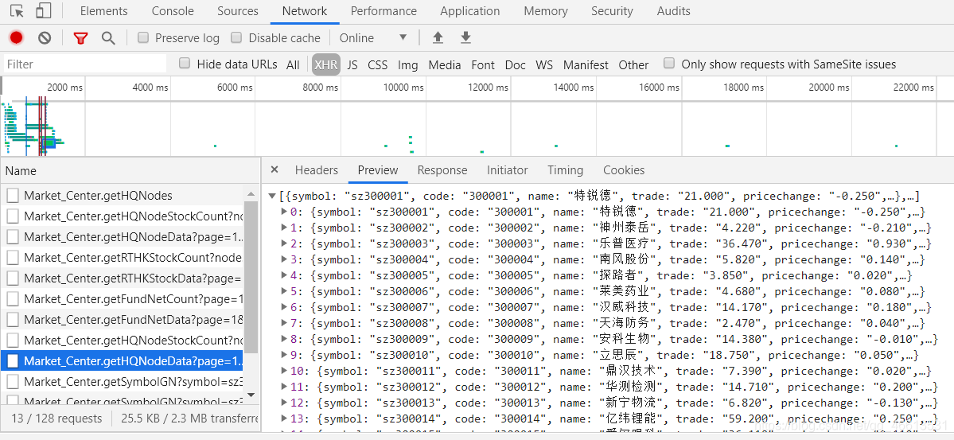954x440 pixels.
Task: Open the Memory panel
Action: pyautogui.click(x=546, y=11)
